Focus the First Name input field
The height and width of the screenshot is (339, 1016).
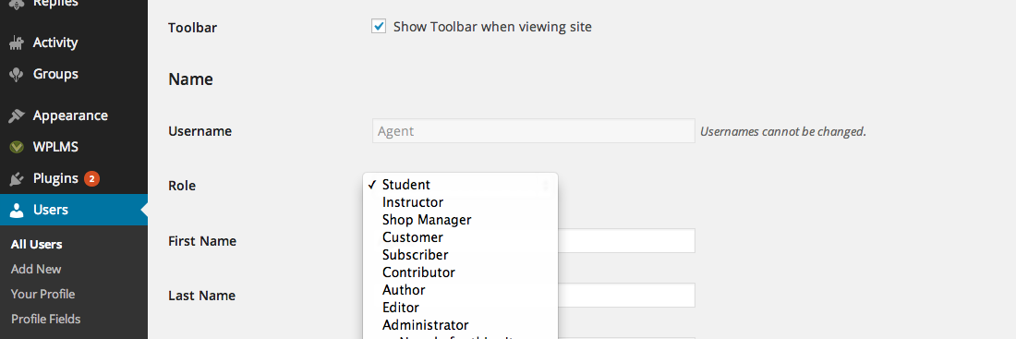(626, 240)
